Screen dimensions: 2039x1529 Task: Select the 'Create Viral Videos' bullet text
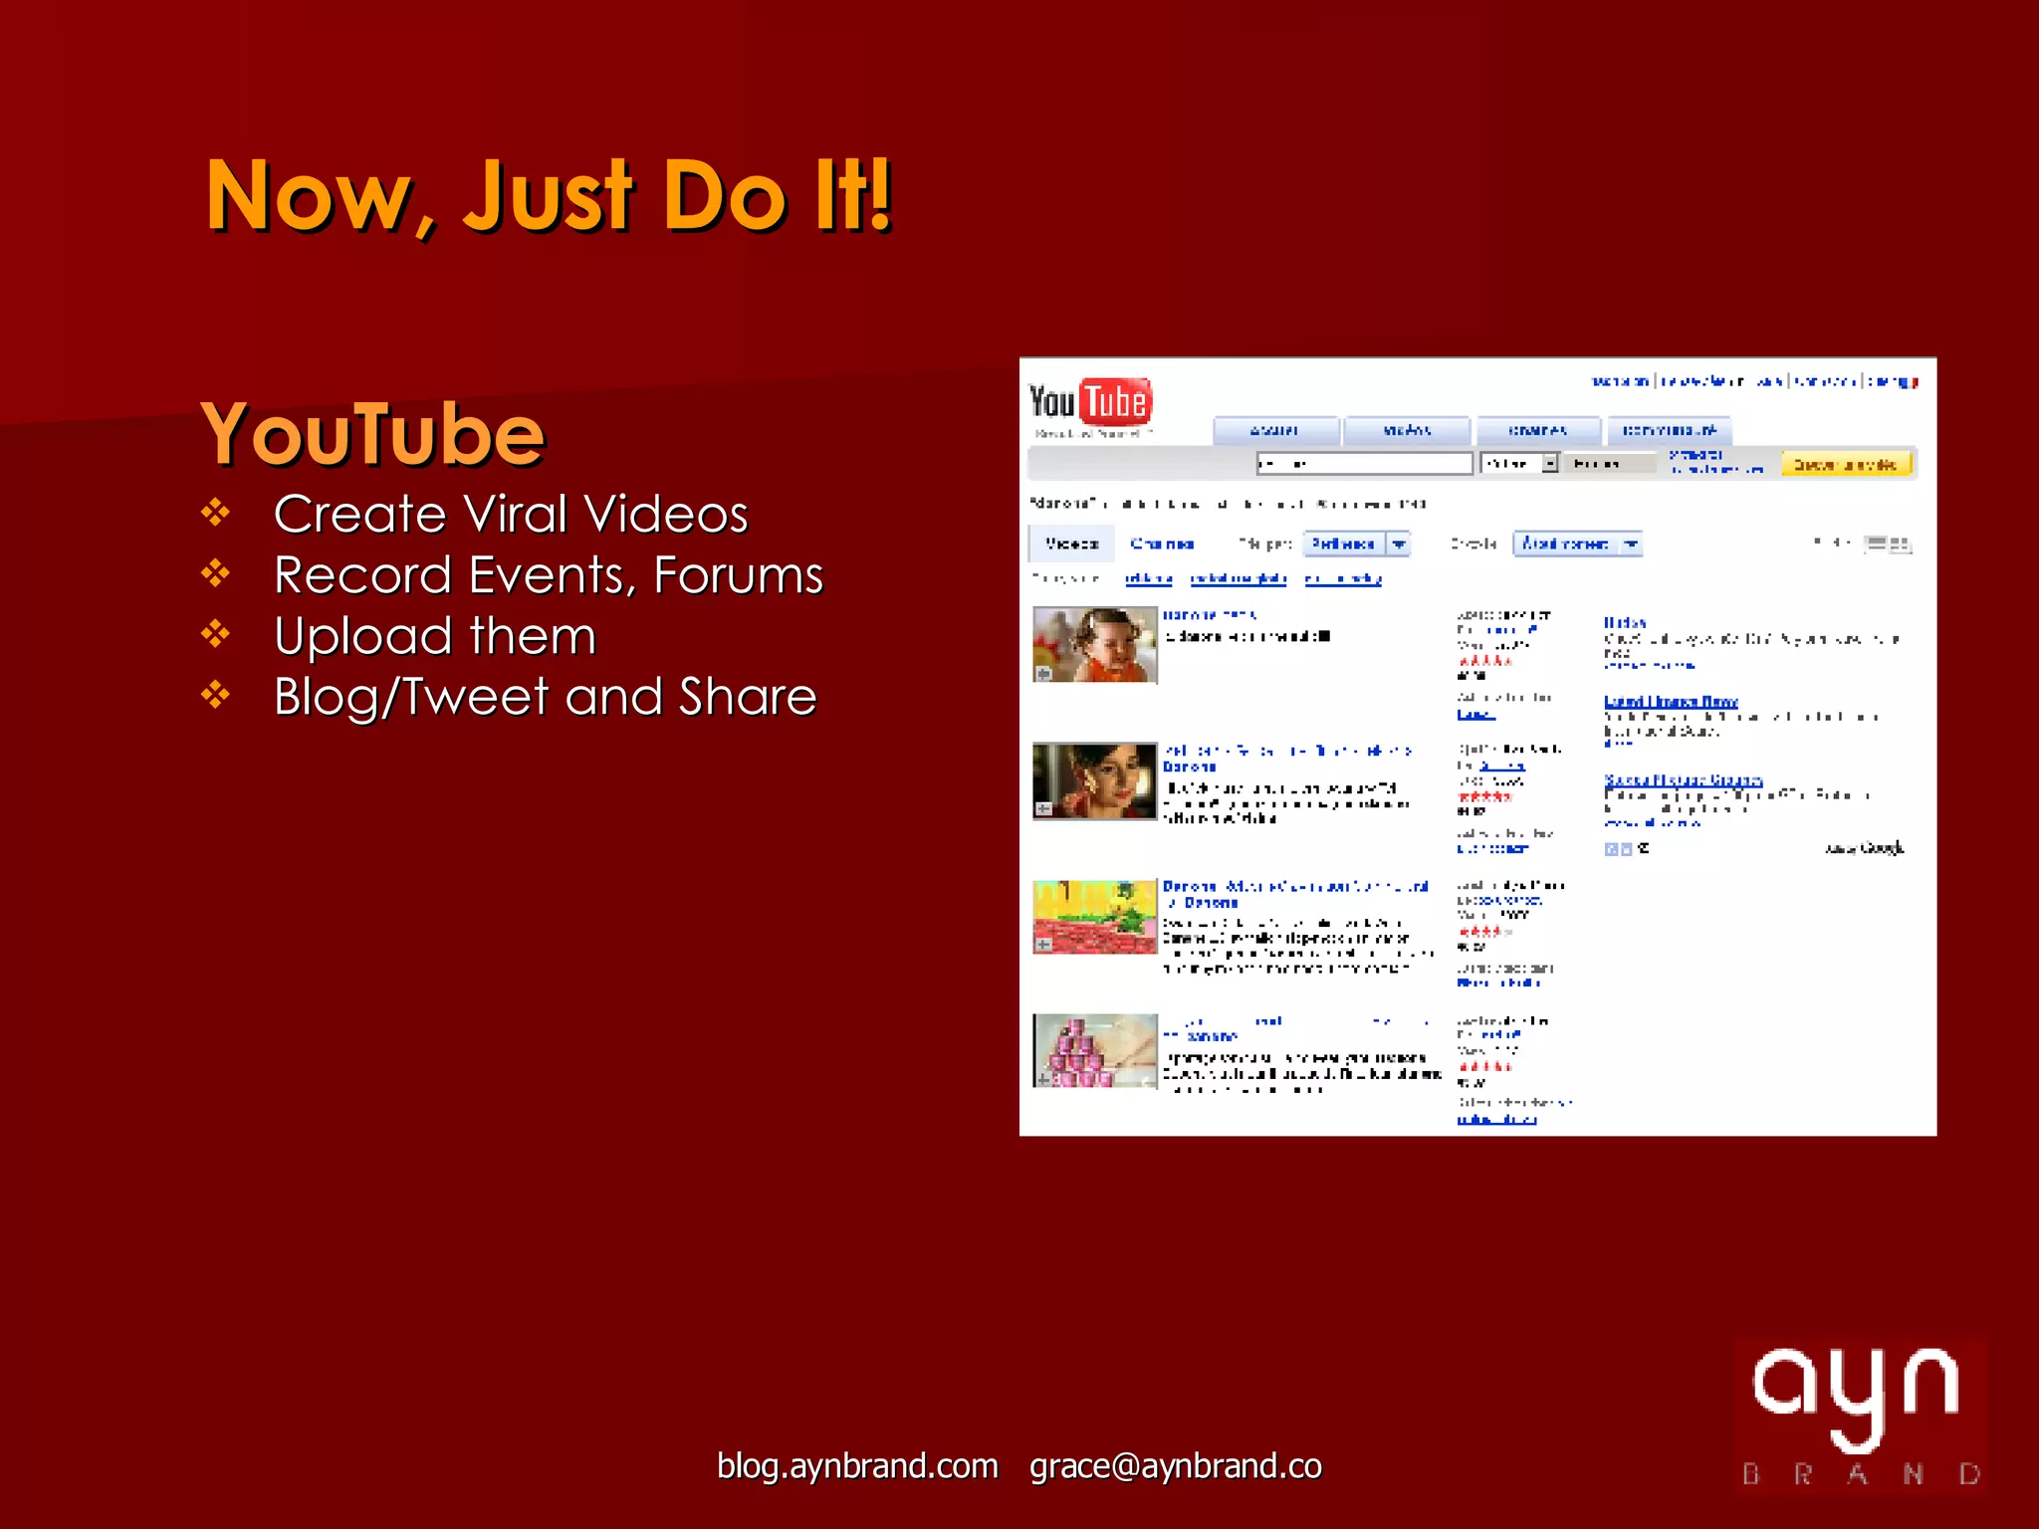coord(511,514)
